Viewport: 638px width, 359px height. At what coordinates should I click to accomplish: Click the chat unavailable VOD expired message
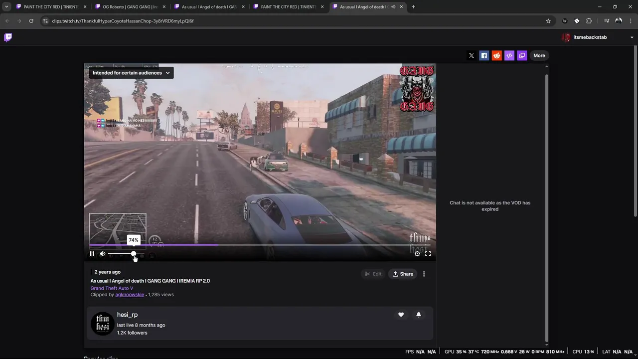(x=490, y=206)
